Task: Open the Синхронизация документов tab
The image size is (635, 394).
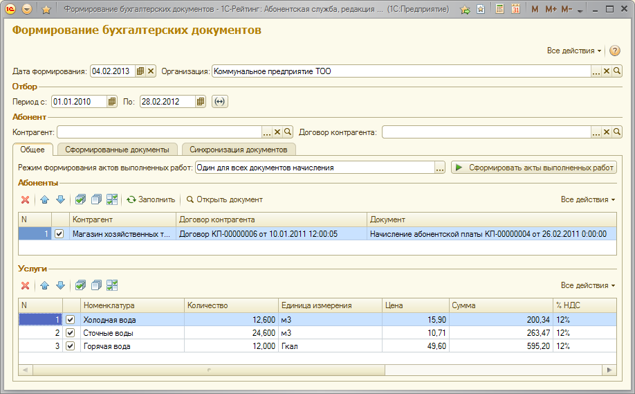Action: (238, 150)
